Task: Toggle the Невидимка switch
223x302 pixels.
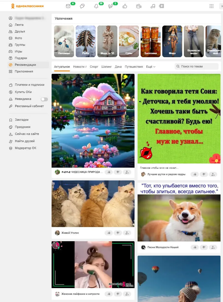Action: click(x=44, y=99)
